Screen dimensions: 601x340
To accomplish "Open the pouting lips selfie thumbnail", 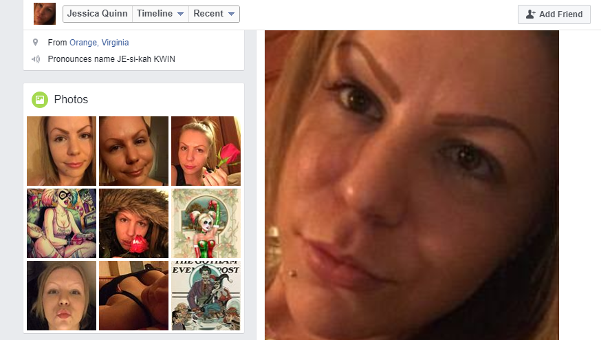I will 61,295.
